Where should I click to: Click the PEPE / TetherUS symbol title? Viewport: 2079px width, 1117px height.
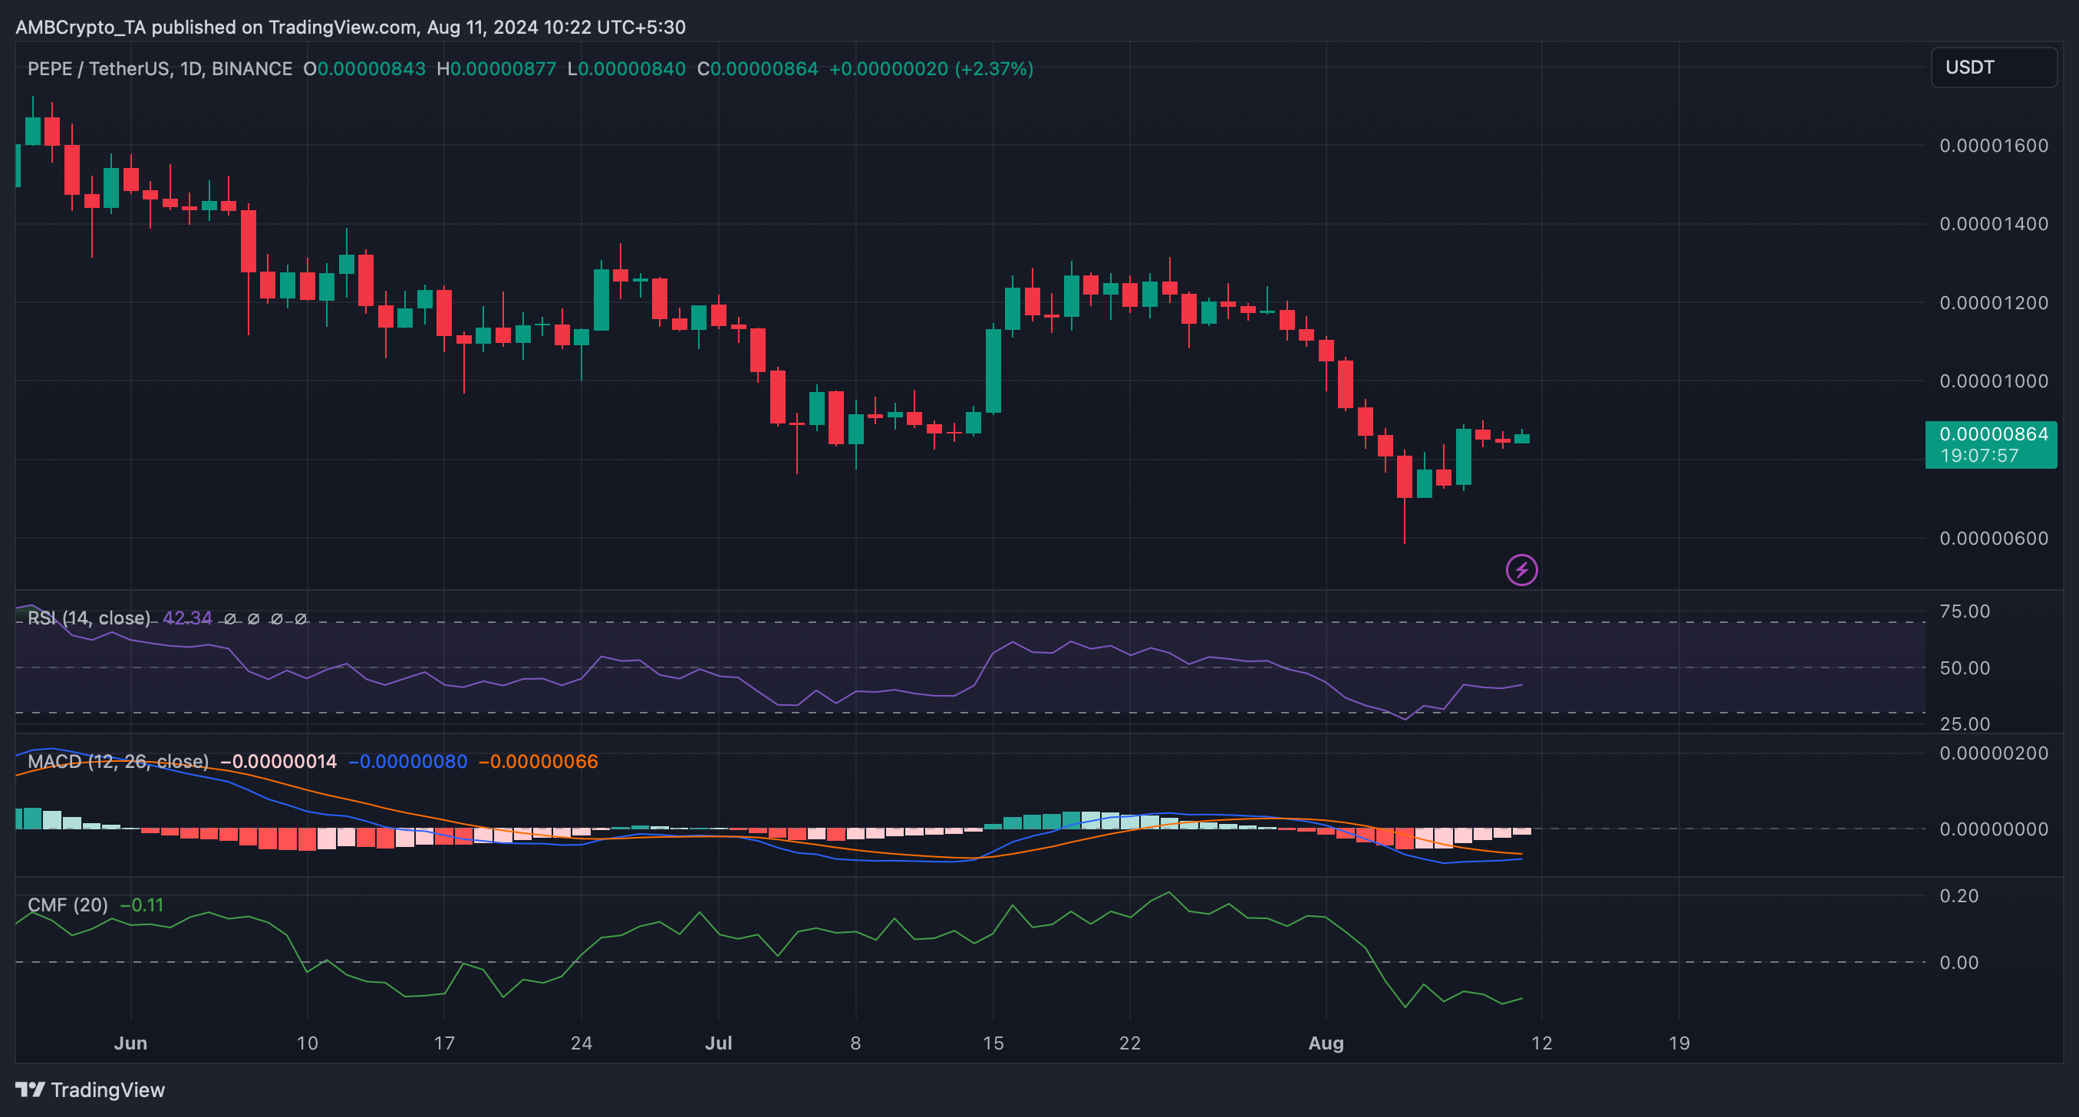[98, 68]
